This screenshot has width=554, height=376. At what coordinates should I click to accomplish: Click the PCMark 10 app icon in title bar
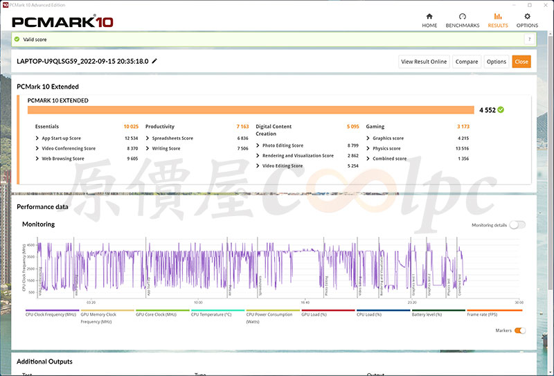[5, 5]
